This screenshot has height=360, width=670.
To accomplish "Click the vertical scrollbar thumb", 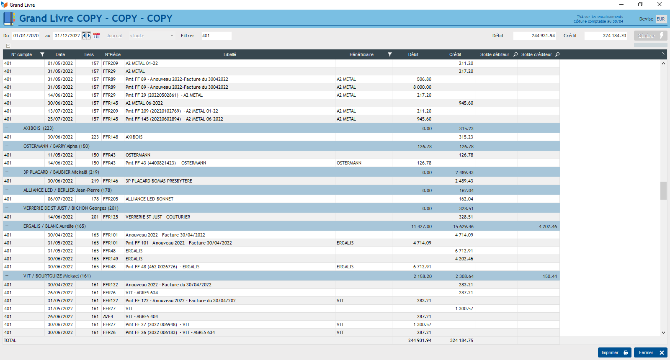I will [663, 190].
